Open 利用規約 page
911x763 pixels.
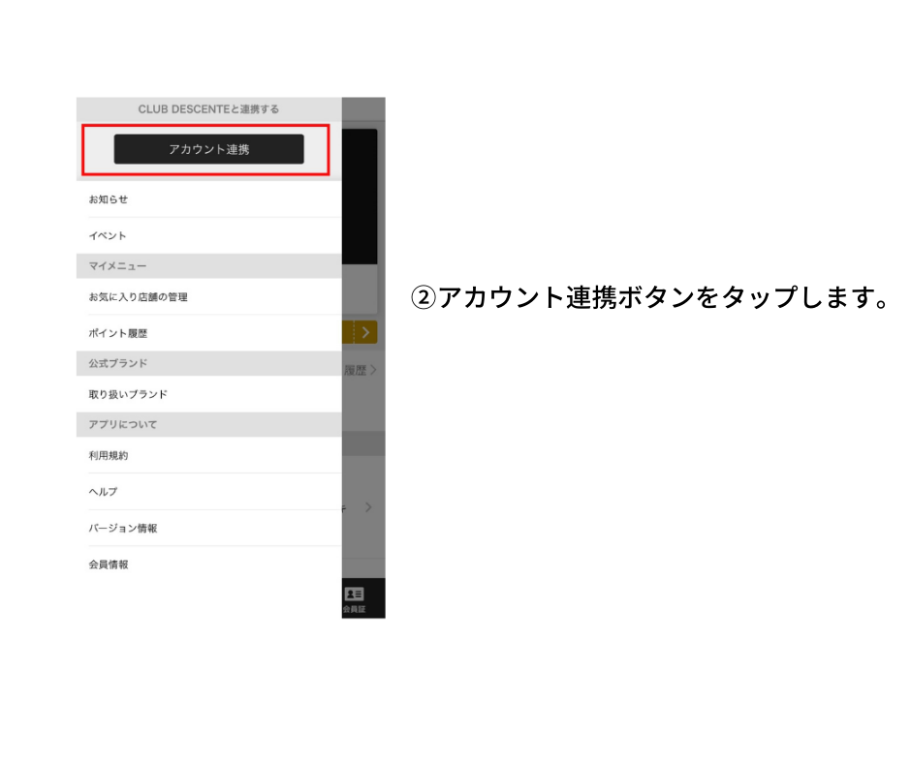click(208, 455)
